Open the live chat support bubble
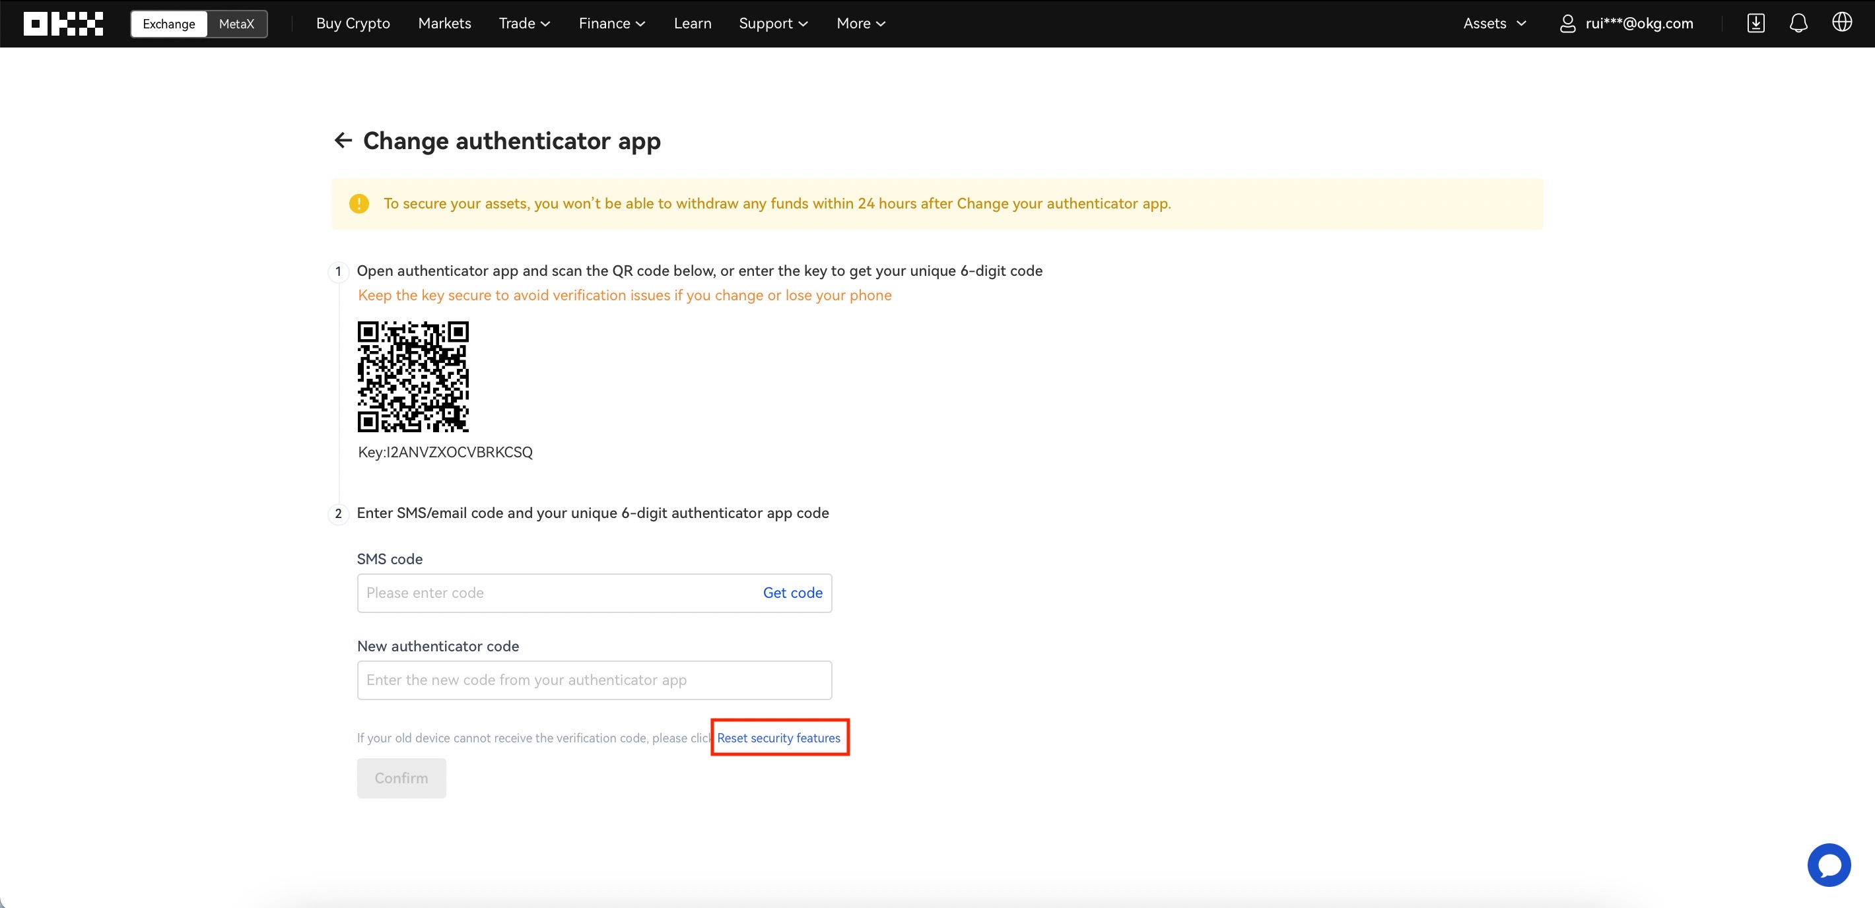1875x908 pixels. click(x=1828, y=864)
